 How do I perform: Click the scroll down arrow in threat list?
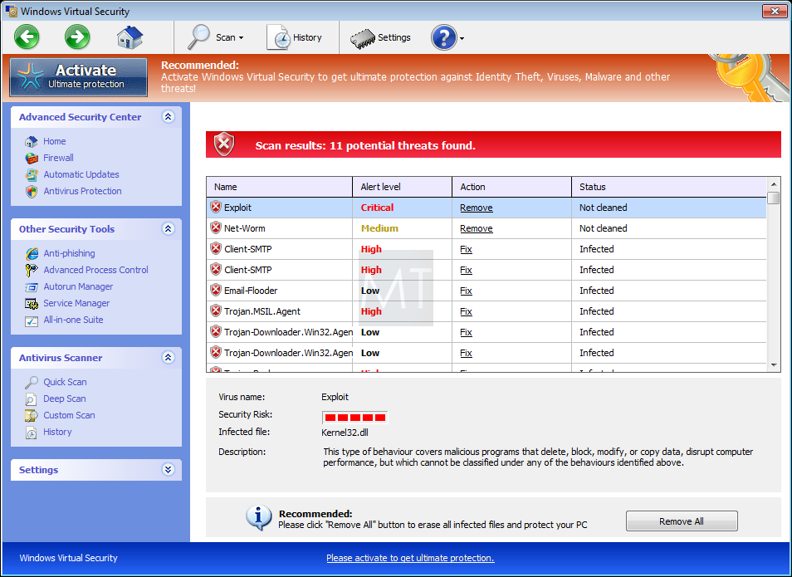pos(774,365)
